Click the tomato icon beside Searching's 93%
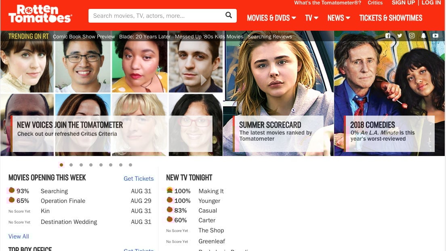This screenshot has width=446, height=251. (12, 190)
